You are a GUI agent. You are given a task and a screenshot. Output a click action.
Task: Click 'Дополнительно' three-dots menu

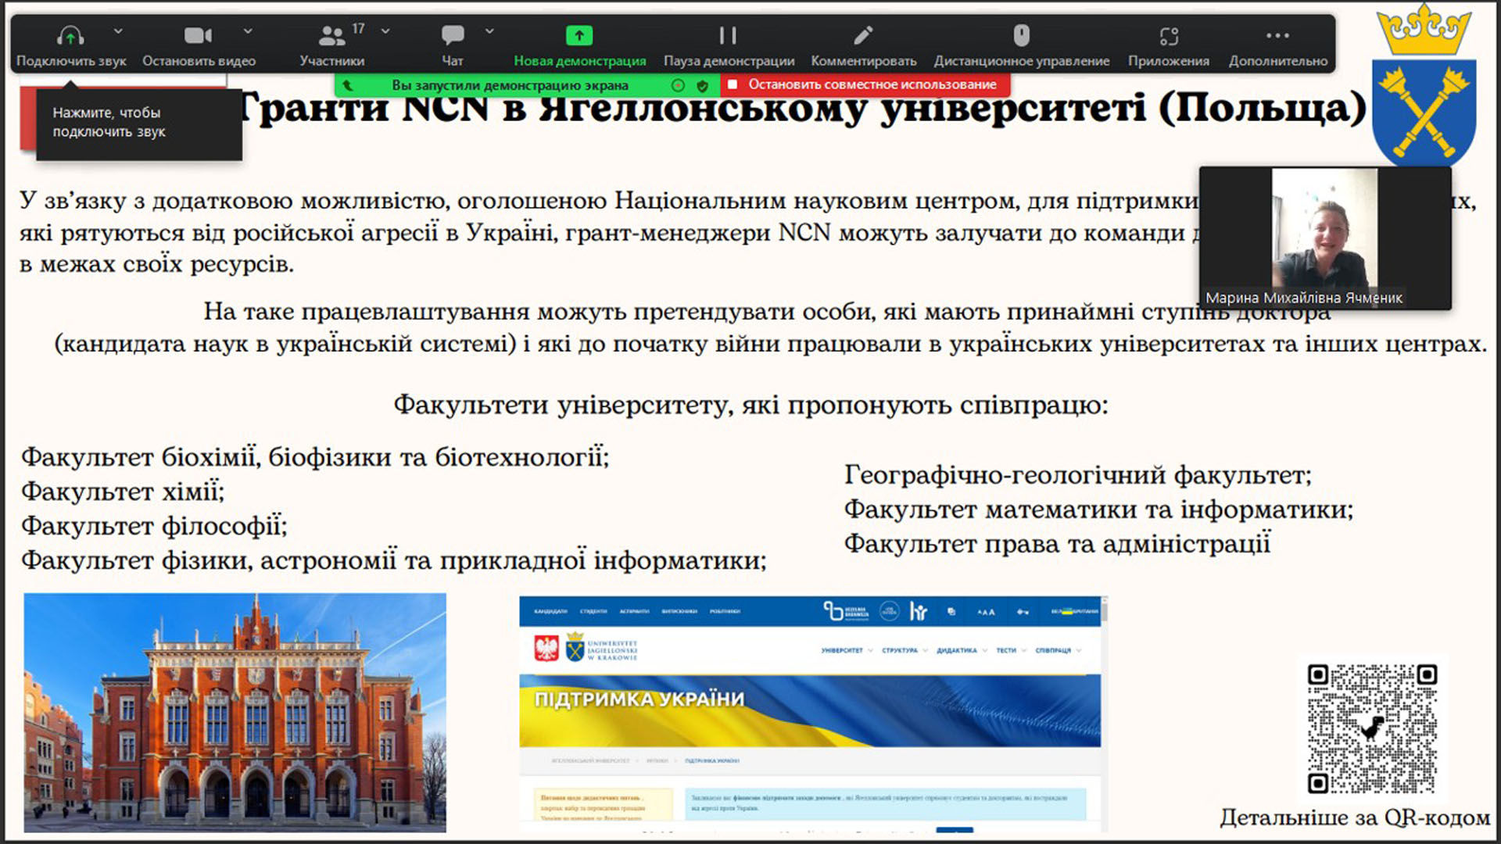click(1277, 36)
